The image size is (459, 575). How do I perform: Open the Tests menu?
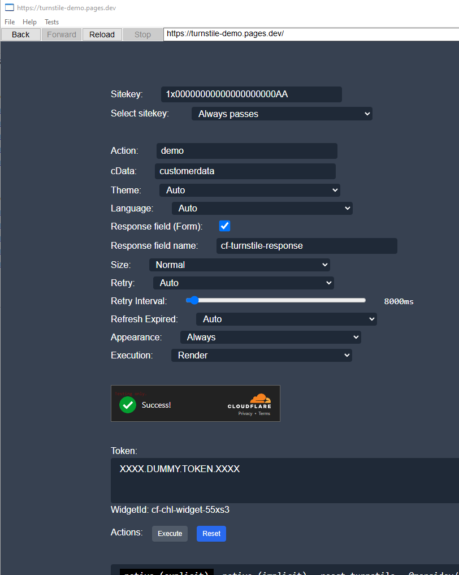coord(51,21)
